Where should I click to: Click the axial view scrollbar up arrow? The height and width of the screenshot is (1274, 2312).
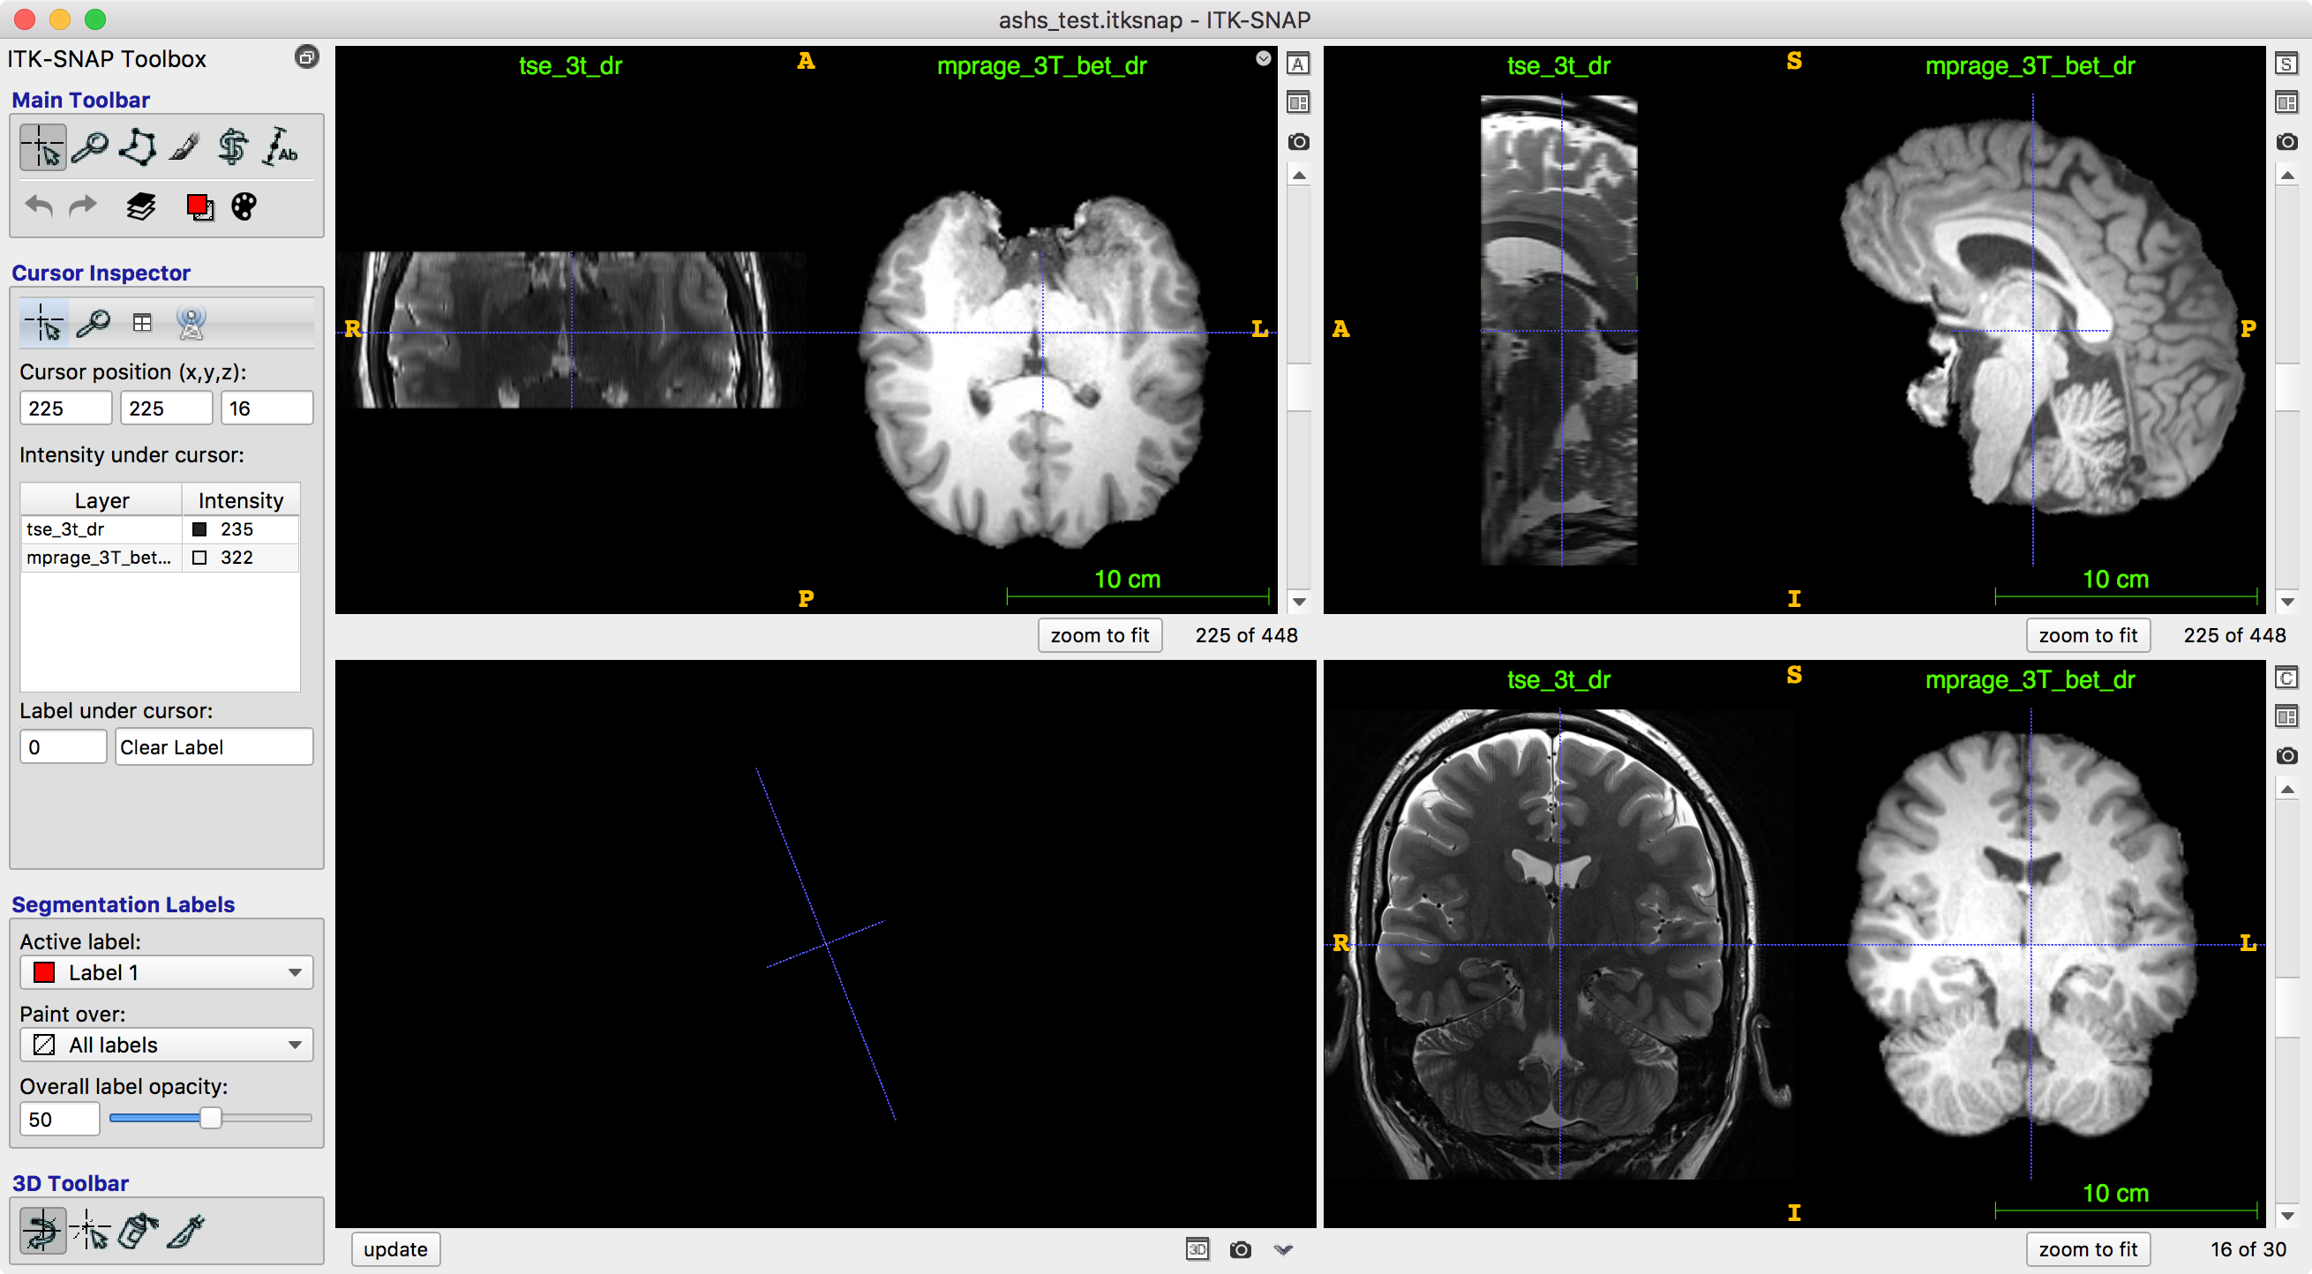(x=1298, y=176)
